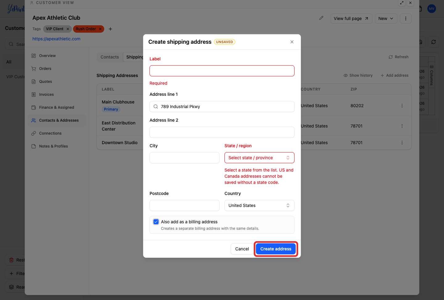This screenshot has width=444, height=300.
Task: Open the Select state / province dropdown
Action: pyautogui.click(x=259, y=158)
